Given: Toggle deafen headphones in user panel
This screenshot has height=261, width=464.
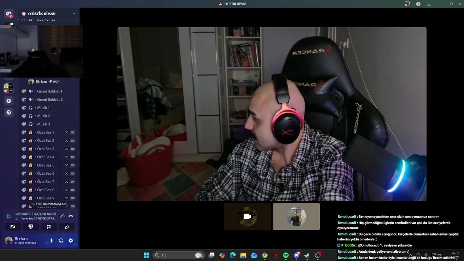Looking at the screenshot, I should coord(61,240).
